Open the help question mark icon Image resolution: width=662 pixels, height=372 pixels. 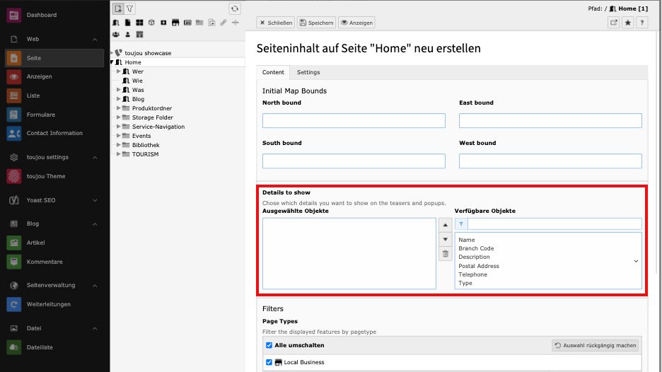coord(642,23)
